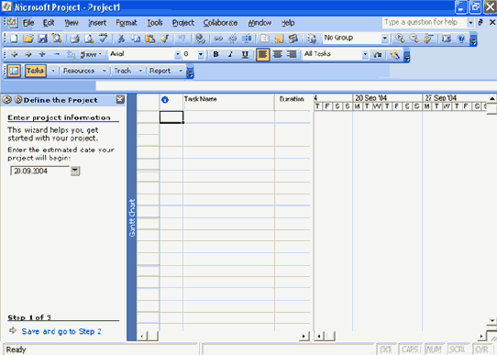The height and width of the screenshot is (355, 497).
Task: Set alignment to left
Action: coord(263,54)
